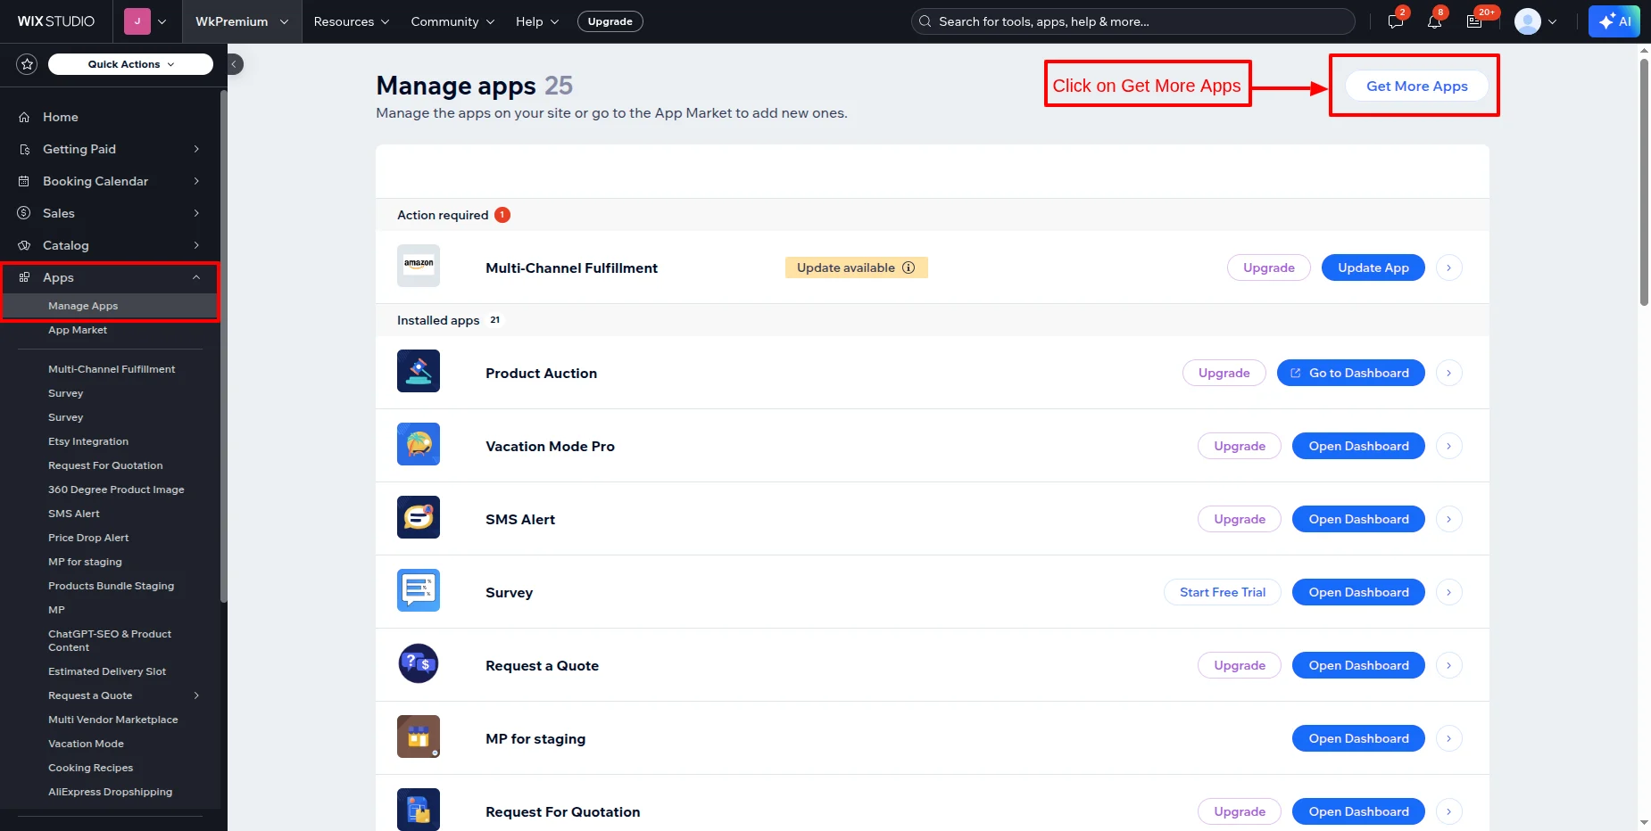The height and width of the screenshot is (831, 1651).
Task: Open the WkPremium workspace dropdown
Action: tap(242, 21)
